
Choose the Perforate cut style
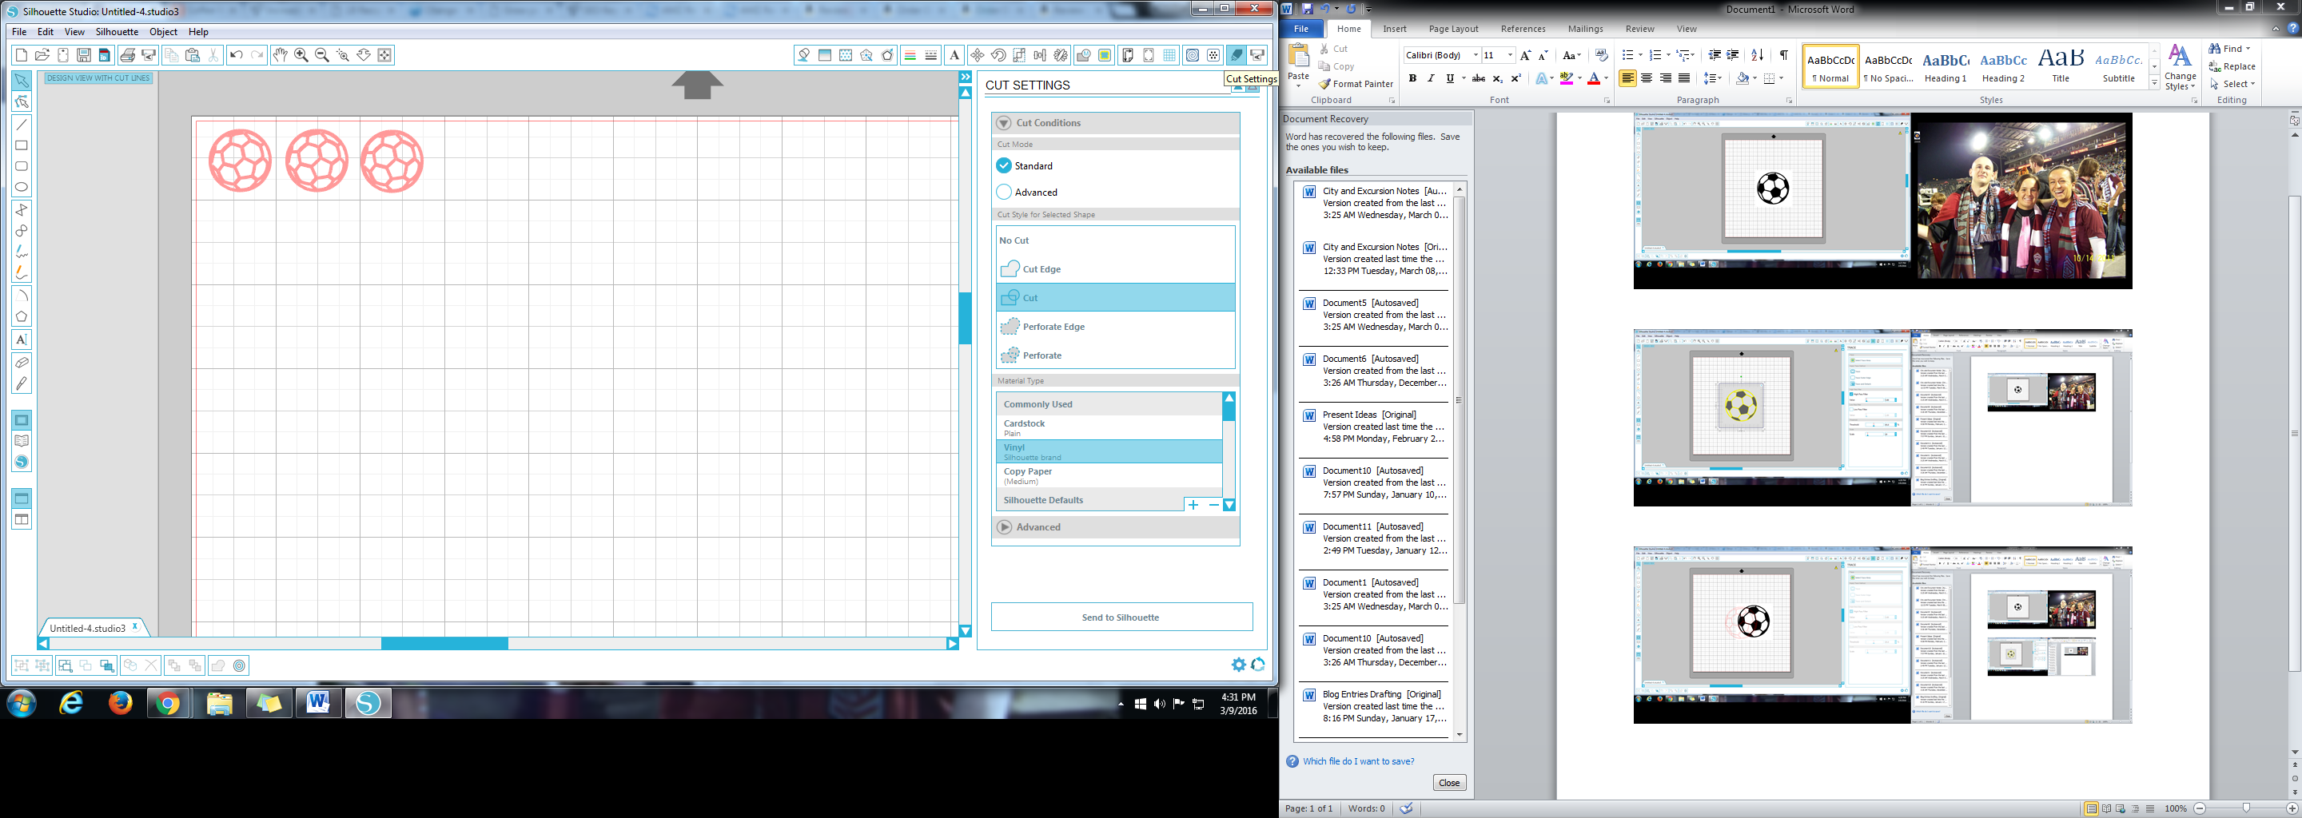pyautogui.click(x=1115, y=355)
